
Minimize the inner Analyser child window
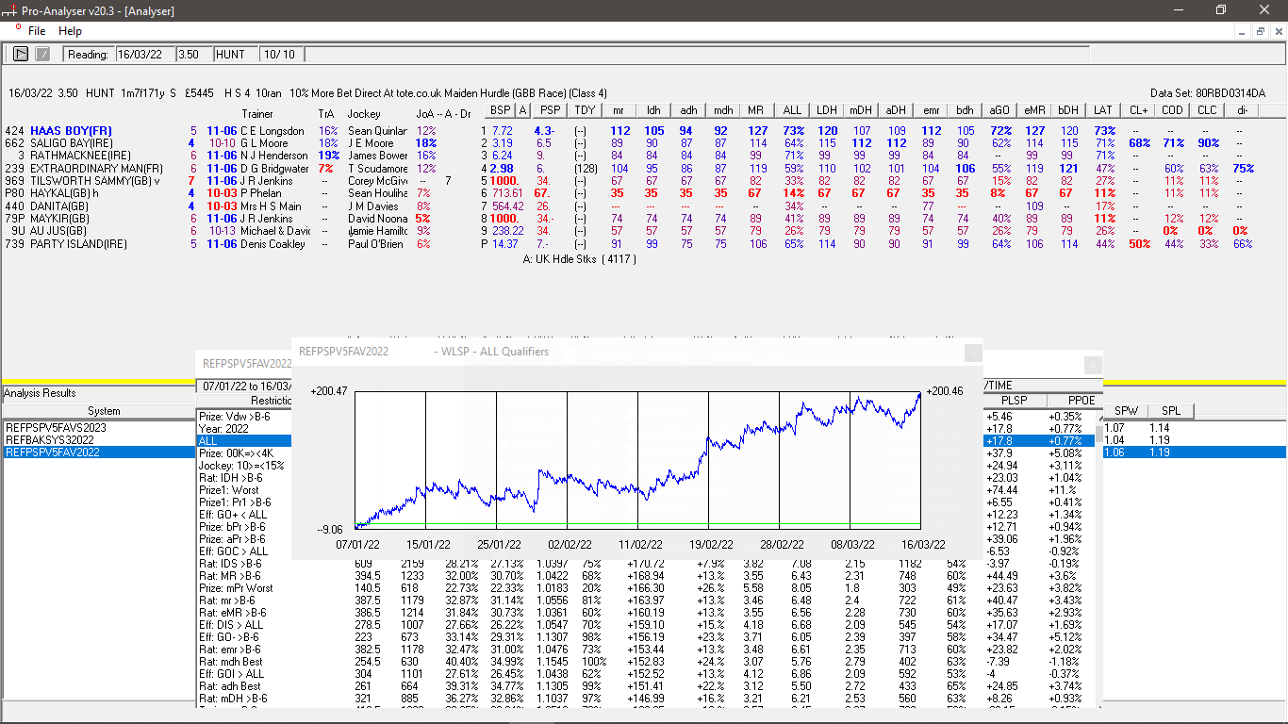tap(1242, 31)
